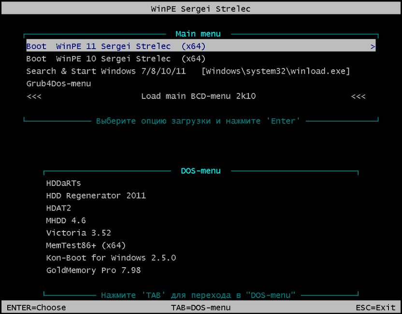The width and height of the screenshot is (402, 314).
Task: Run GoldMemory Pro 7.98
Action: (x=93, y=271)
